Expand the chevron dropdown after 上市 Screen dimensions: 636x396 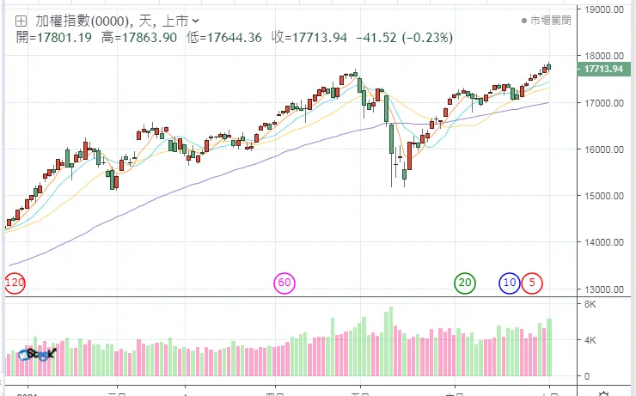pyautogui.click(x=197, y=21)
